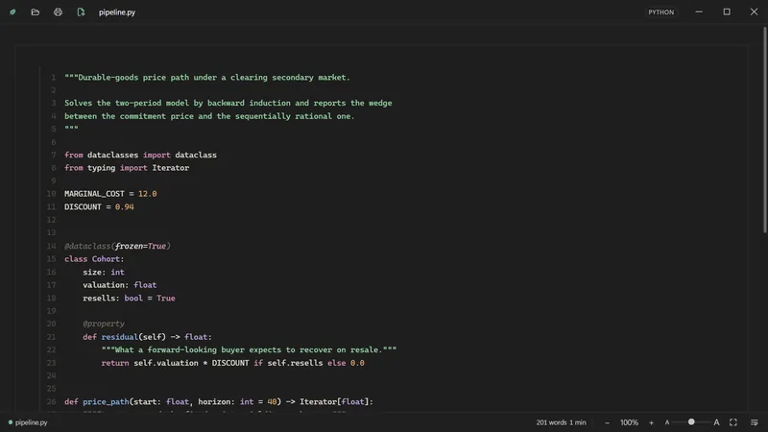Adjust the font size slider handle
Image resolution: width=768 pixels, height=432 pixels.
click(691, 422)
